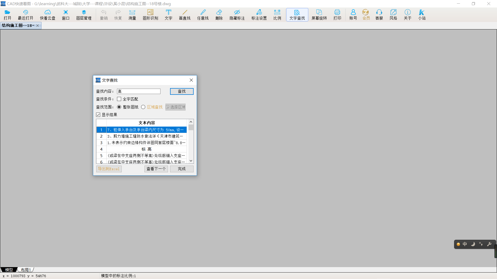Show recently opened files via 最近打开
The height and width of the screenshot is (279, 497).
[x=25, y=15]
